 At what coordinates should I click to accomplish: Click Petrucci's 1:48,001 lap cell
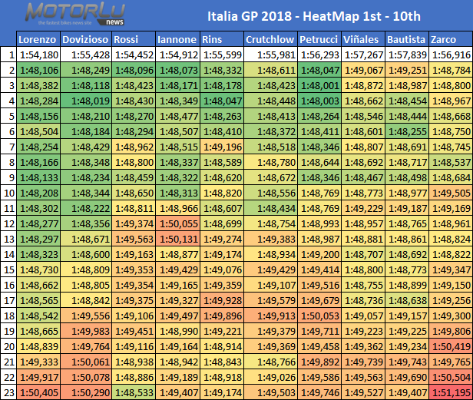(x=319, y=85)
